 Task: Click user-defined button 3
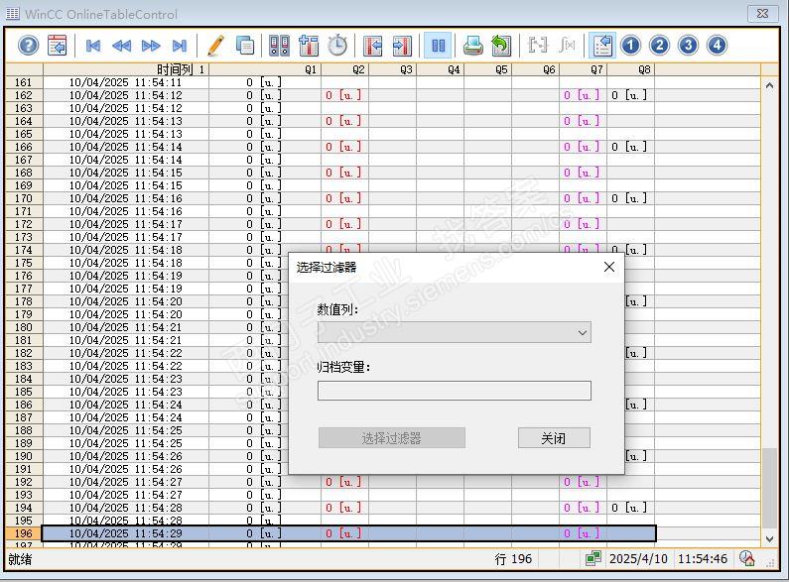point(688,46)
